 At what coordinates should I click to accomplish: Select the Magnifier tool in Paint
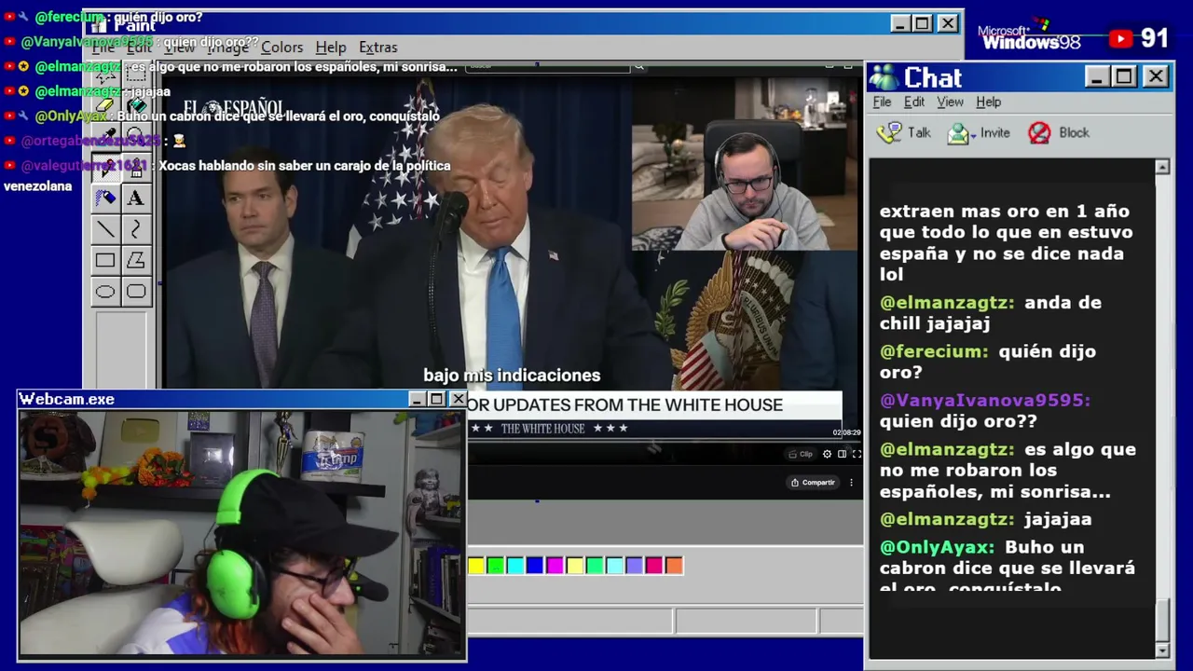[x=136, y=137]
